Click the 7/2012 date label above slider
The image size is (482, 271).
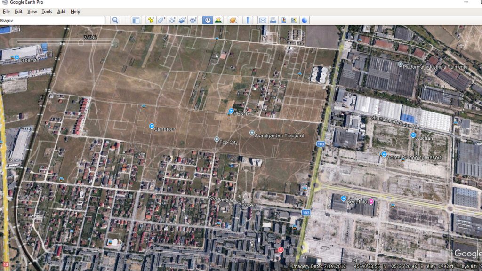[x=90, y=37]
